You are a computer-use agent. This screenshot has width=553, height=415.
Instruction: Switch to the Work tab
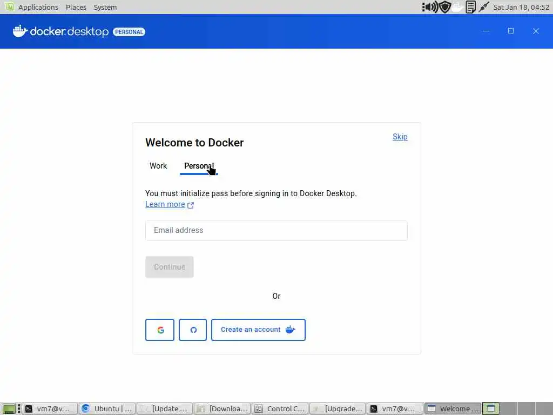(x=158, y=166)
